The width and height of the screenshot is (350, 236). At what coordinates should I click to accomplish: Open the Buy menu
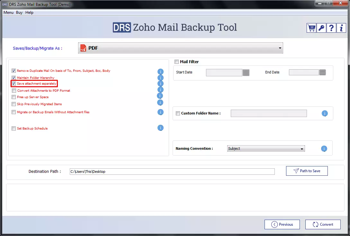point(19,13)
